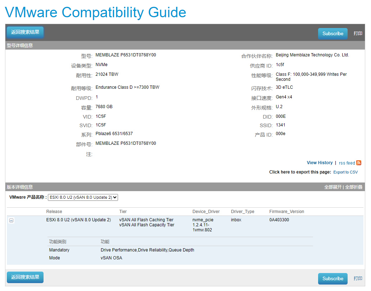This screenshot has height=291, width=371.
Task: Click the VMware Compatibility Guide title
Action: tap(96, 12)
